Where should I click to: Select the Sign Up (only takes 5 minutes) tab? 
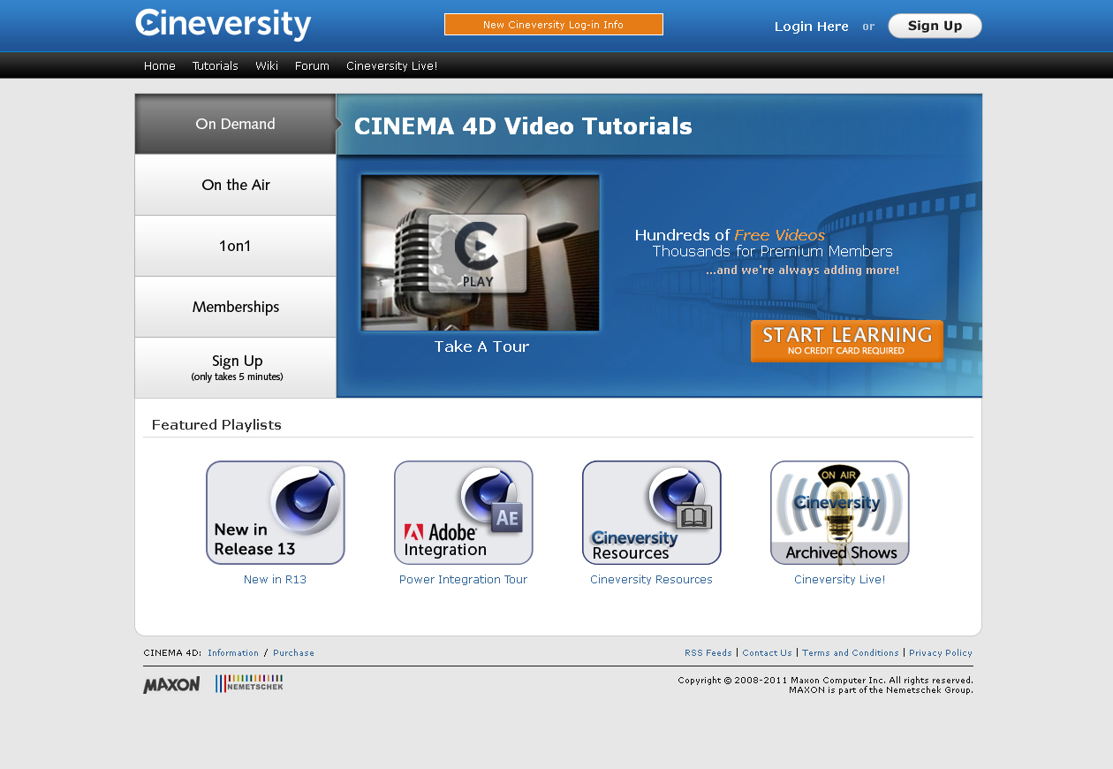(236, 368)
